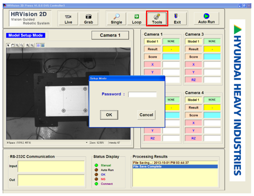Select the hand pan tool
The image size is (254, 196).
click(13, 45)
